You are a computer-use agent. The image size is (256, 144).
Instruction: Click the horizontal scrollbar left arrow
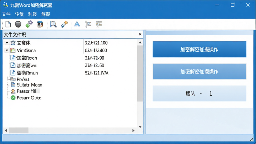6,130
